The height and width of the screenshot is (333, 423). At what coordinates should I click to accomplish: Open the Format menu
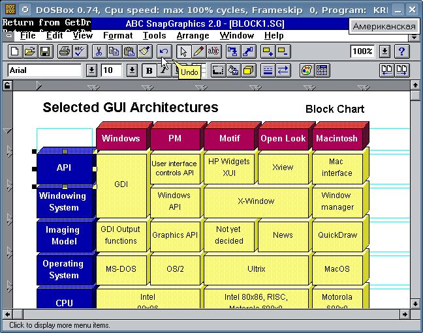117,36
